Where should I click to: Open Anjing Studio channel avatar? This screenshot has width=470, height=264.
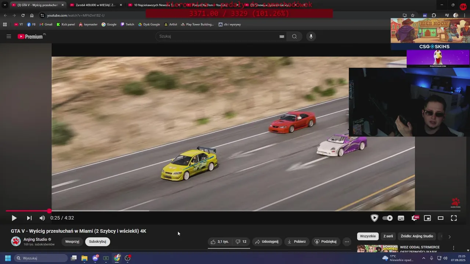[16, 241]
